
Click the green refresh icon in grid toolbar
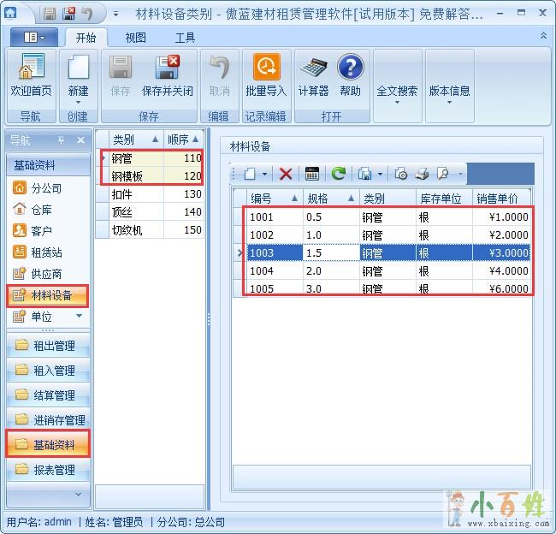click(x=339, y=174)
